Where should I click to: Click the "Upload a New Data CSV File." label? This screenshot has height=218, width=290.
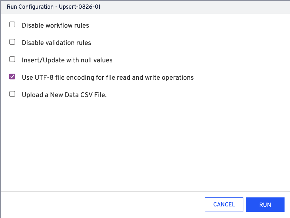click(64, 95)
